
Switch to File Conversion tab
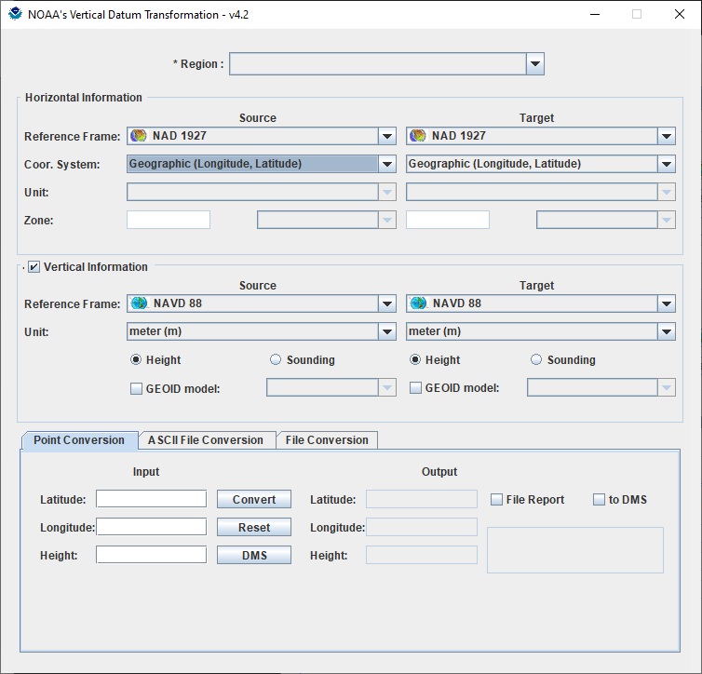point(327,440)
